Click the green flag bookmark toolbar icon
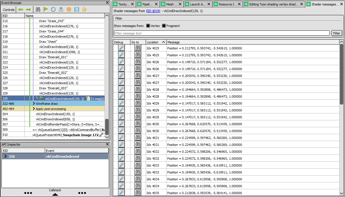The height and width of the screenshot is (197, 345). 46,9
